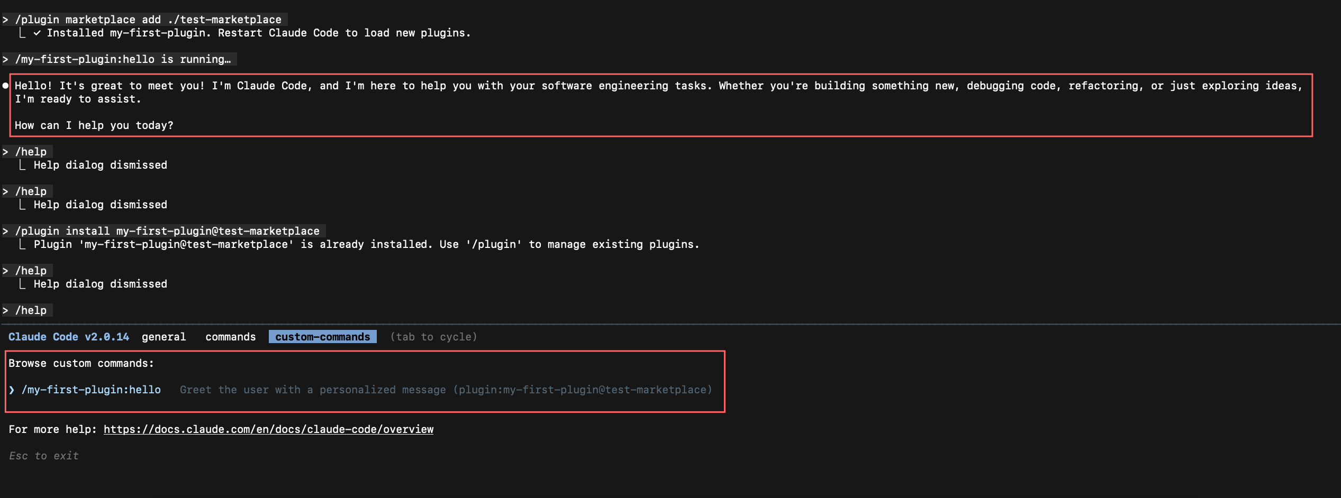Click the "Claude Code v2.0.14" version label
Screen dimensions: 1341x498
coord(69,337)
